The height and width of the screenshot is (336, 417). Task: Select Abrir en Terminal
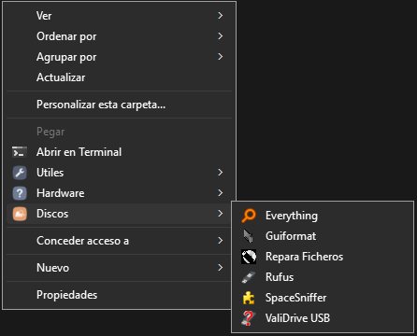click(x=119, y=152)
